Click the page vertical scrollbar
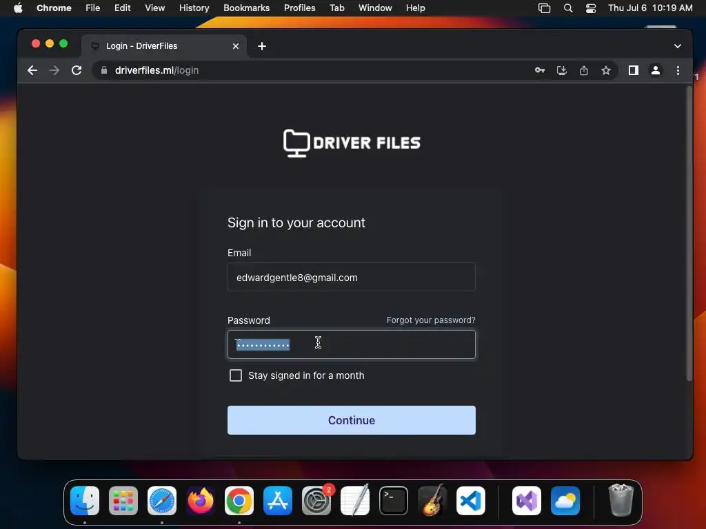The image size is (706, 529). 689,234
